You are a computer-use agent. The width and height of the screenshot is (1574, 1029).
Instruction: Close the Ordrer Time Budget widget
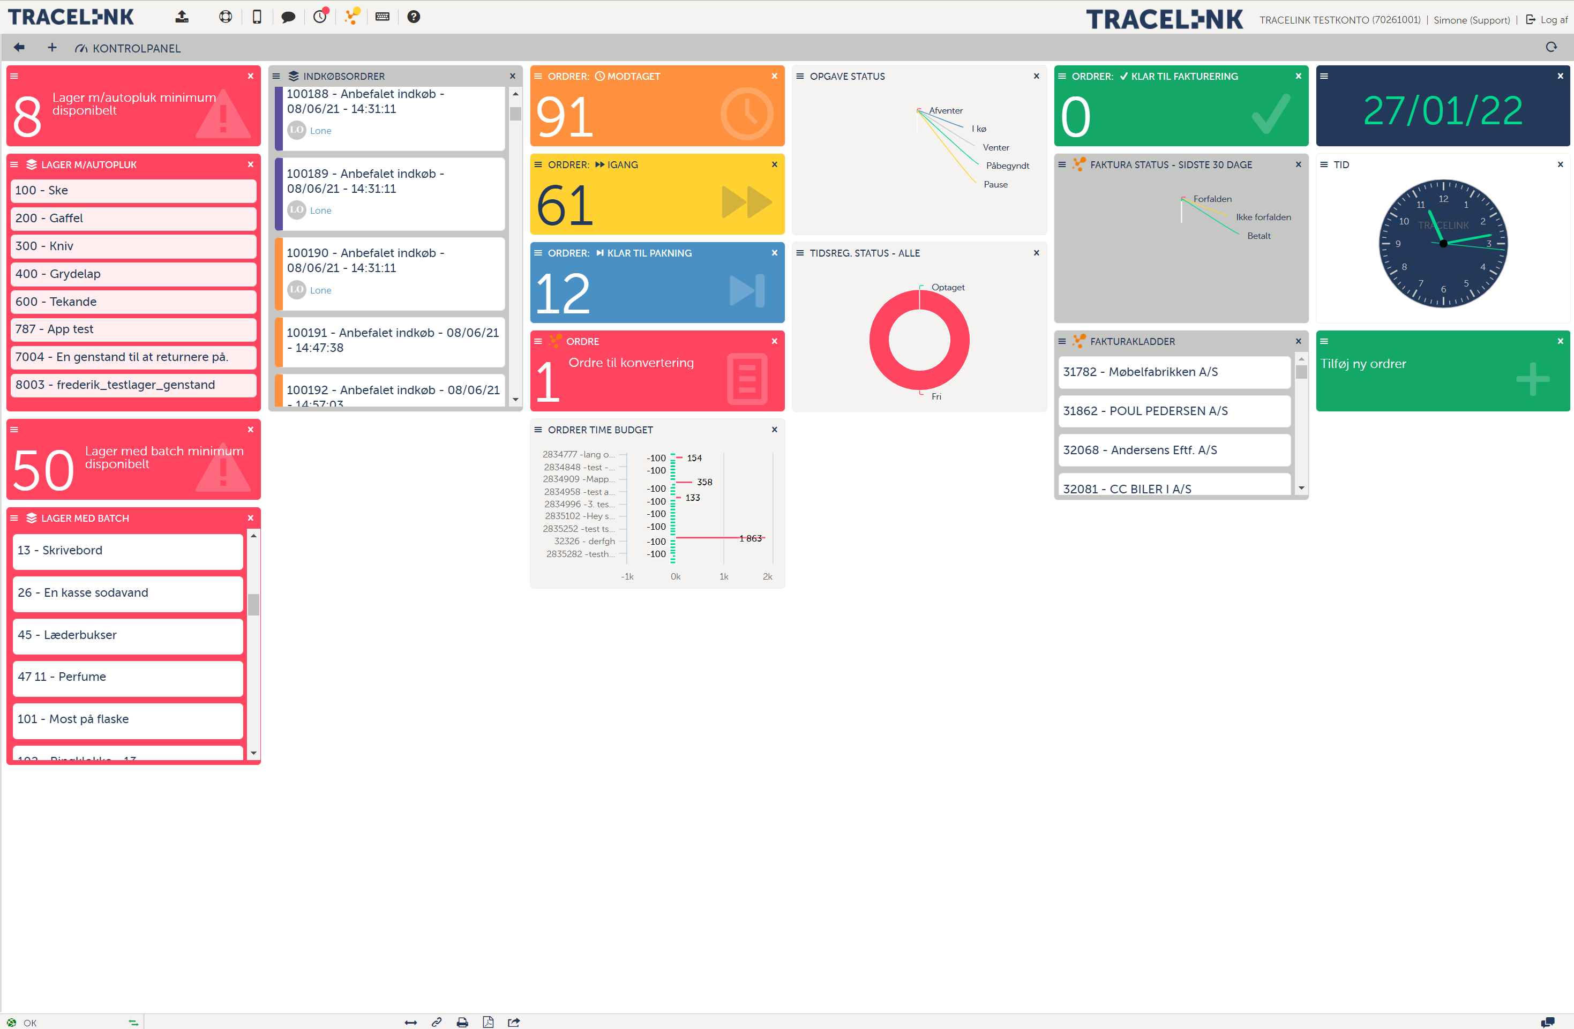(775, 430)
